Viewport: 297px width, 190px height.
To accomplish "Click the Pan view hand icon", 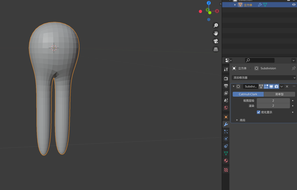I will click(x=216, y=33).
